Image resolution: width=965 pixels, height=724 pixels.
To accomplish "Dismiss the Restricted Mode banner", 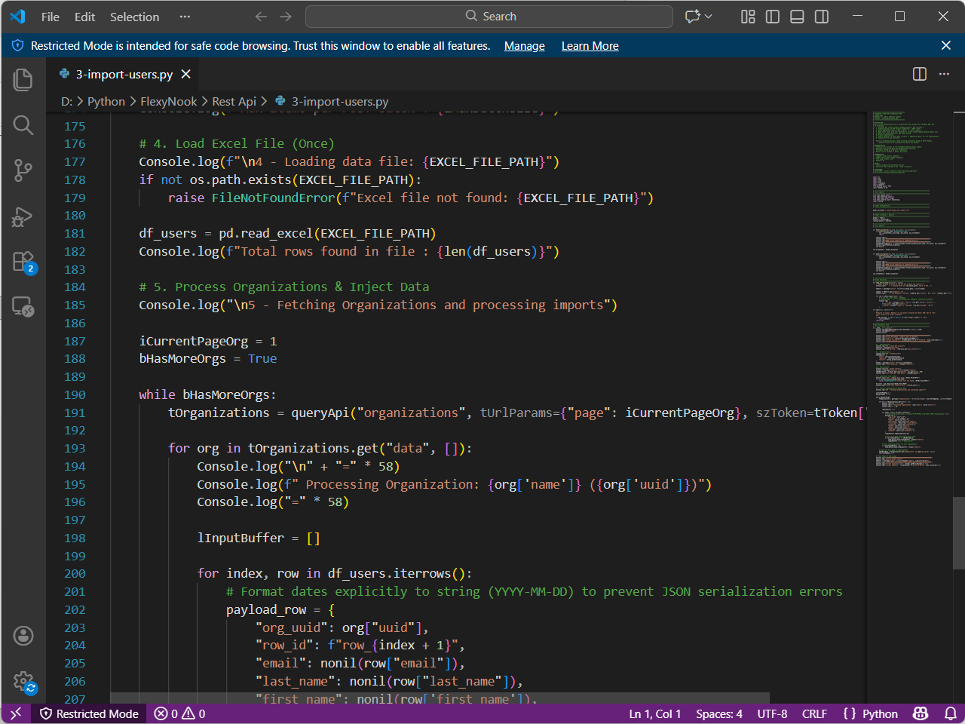I will pos(946,46).
